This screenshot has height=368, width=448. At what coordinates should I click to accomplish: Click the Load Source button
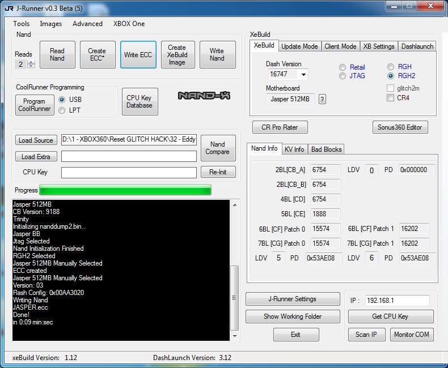coord(36,140)
